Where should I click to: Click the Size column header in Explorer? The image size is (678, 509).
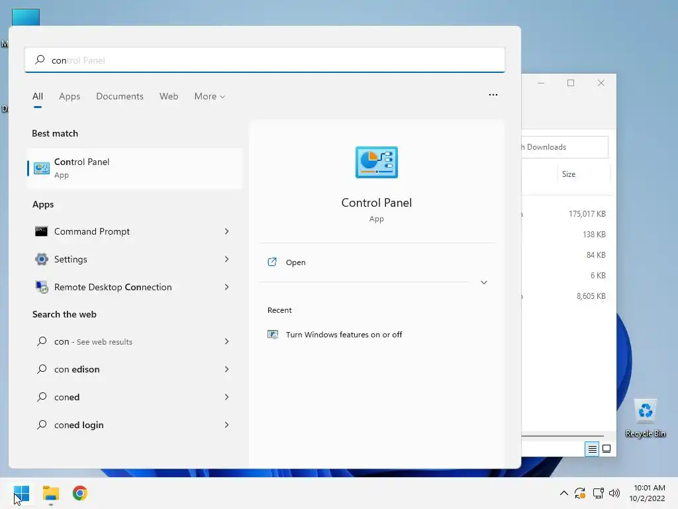(569, 174)
